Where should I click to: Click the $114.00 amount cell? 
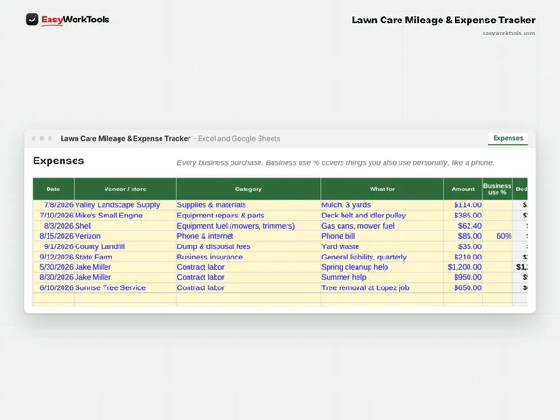(x=463, y=205)
